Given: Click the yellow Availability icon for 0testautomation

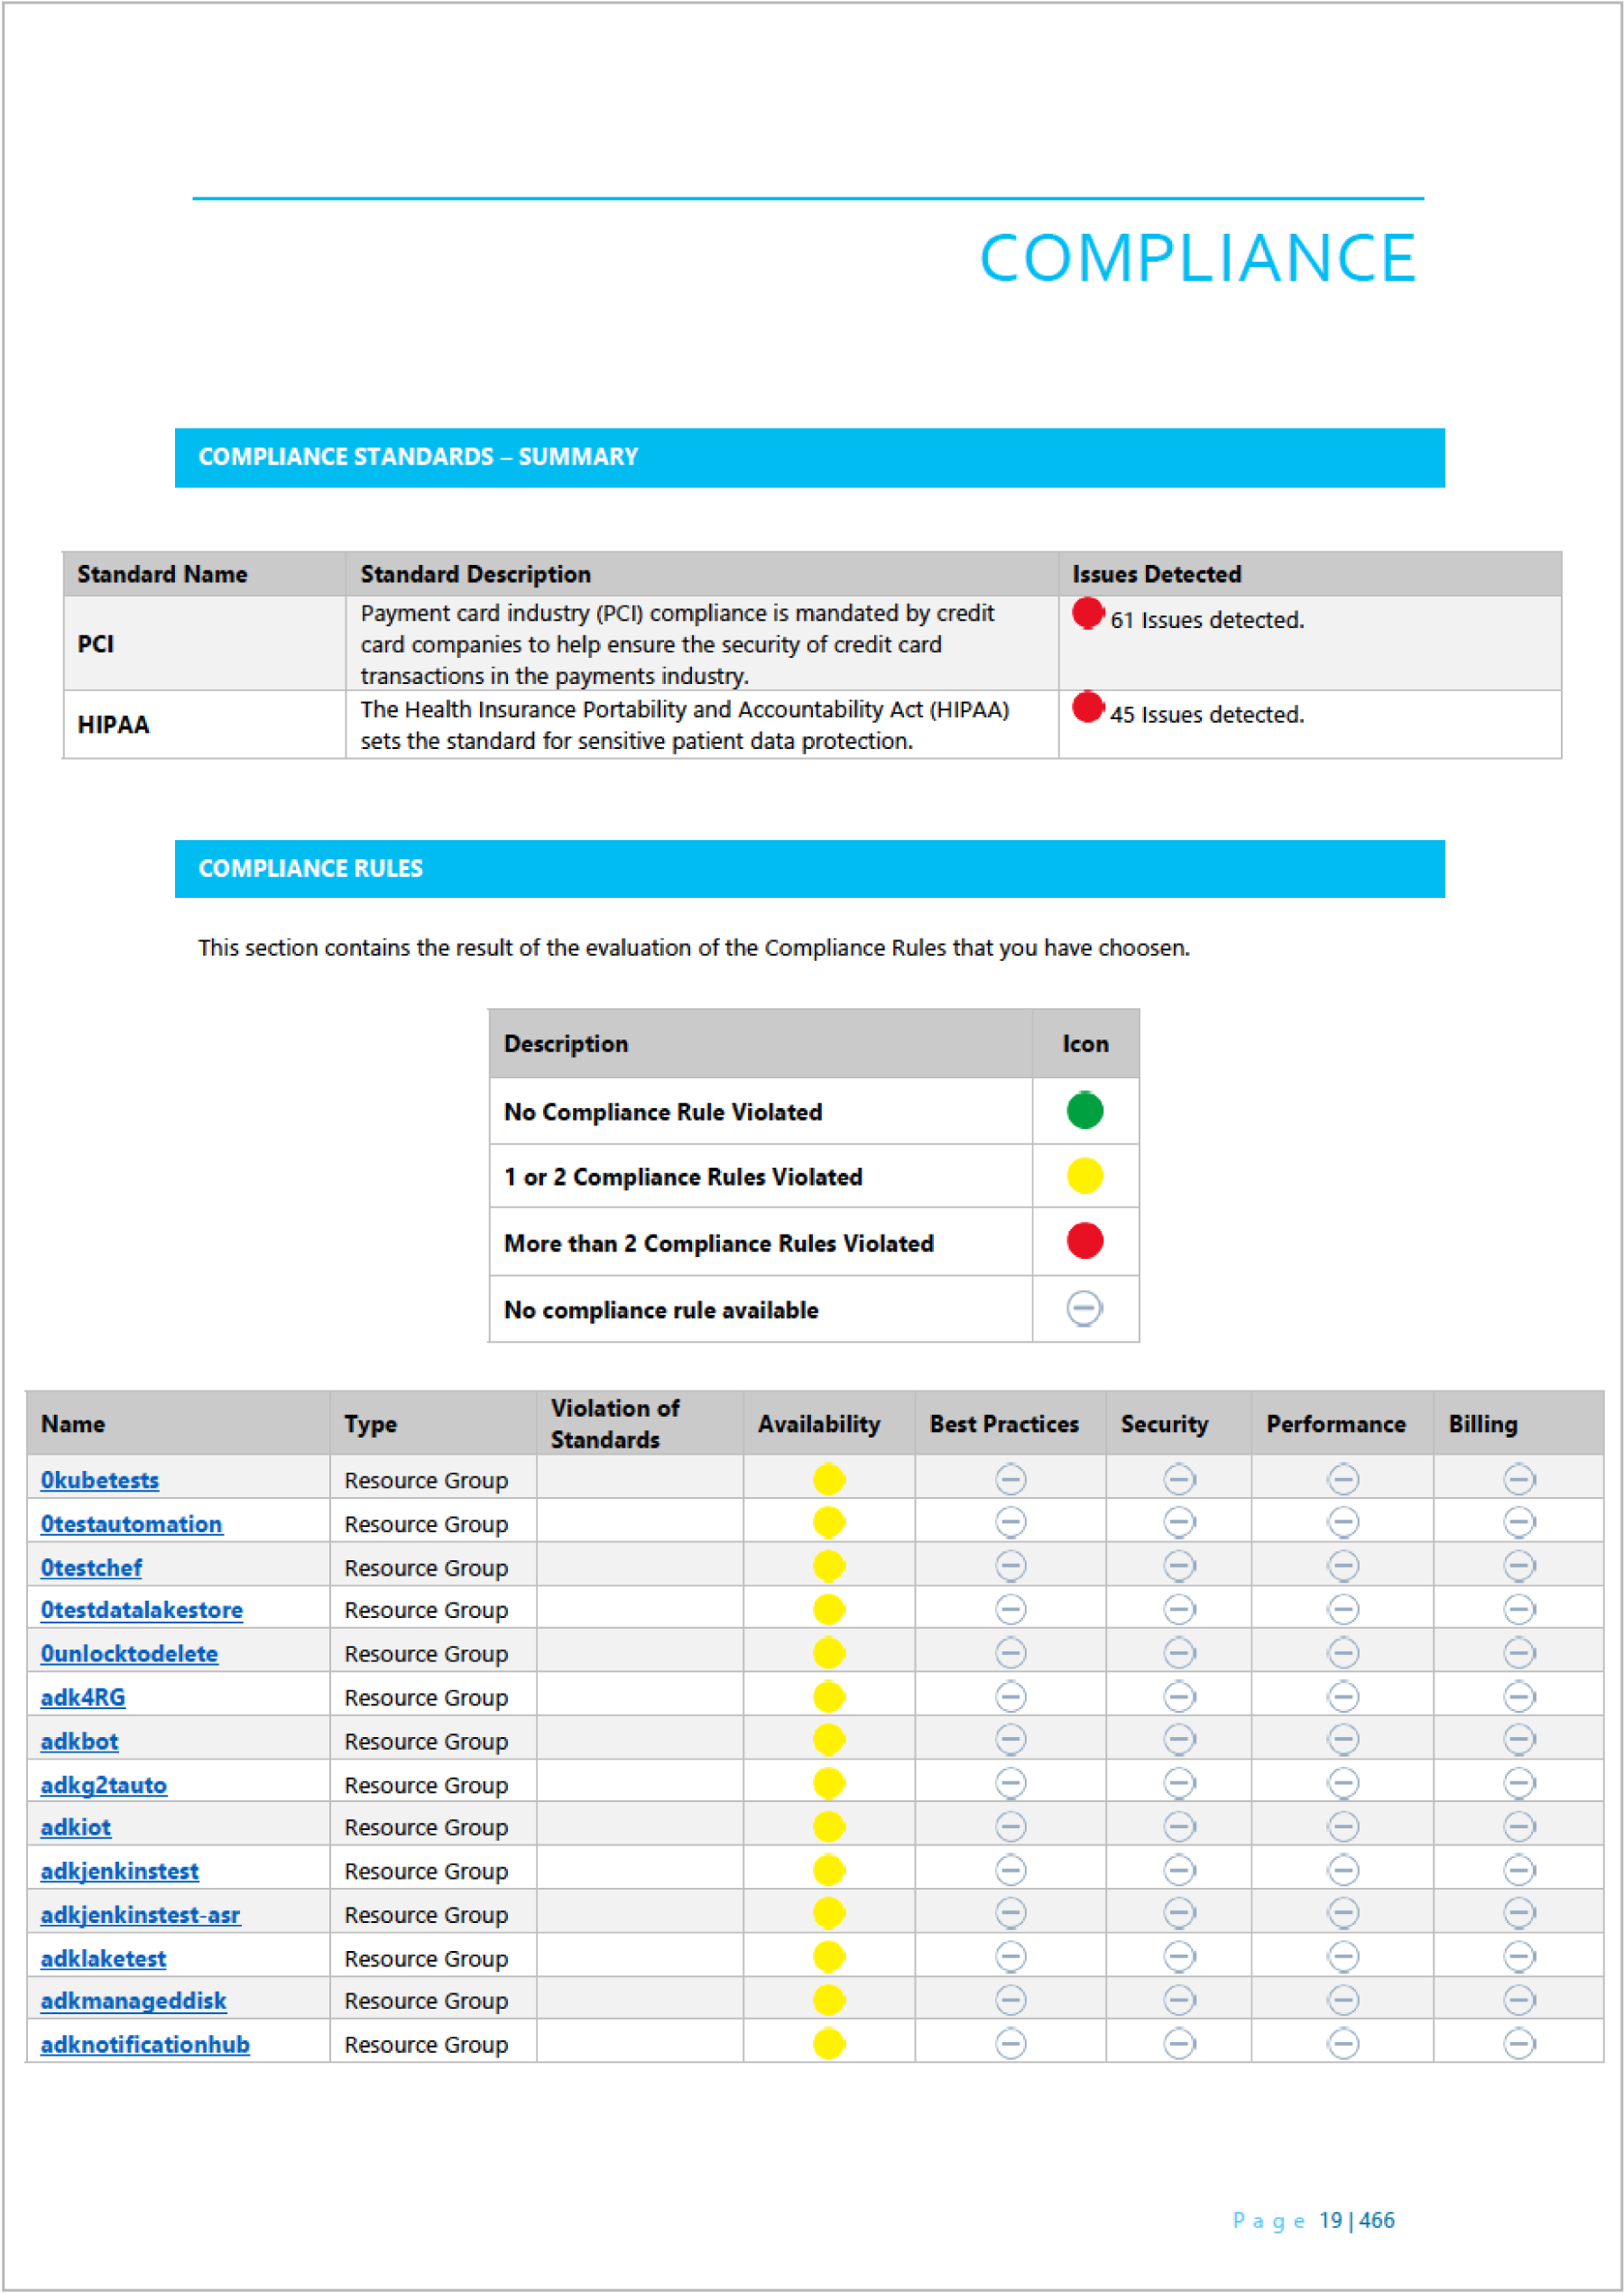Looking at the screenshot, I should click(x=829, y=1523).
